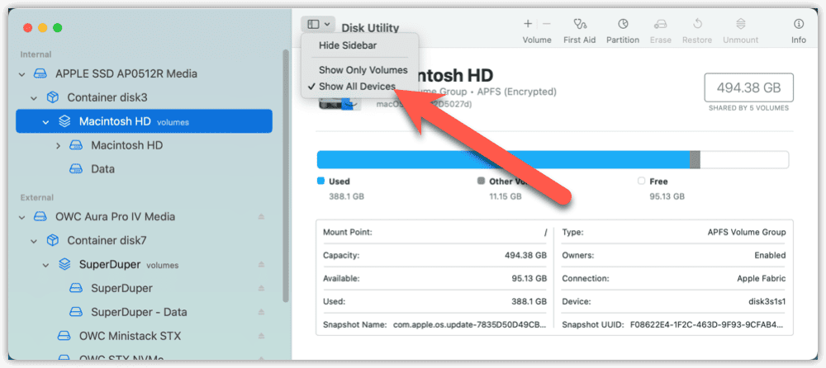Select the Data volume in sidebar

coord(102,169)
